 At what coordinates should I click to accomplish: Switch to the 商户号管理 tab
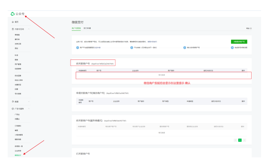(76, 28)
